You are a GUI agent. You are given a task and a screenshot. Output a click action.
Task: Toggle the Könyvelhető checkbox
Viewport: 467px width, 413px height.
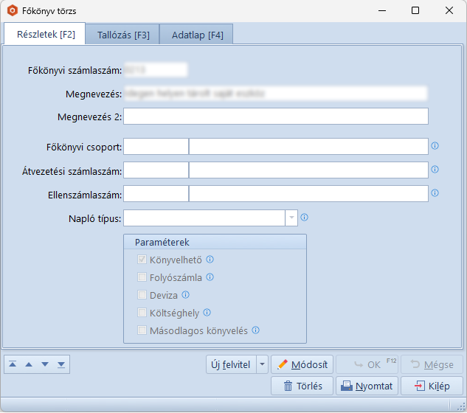[x=142, y=260]
